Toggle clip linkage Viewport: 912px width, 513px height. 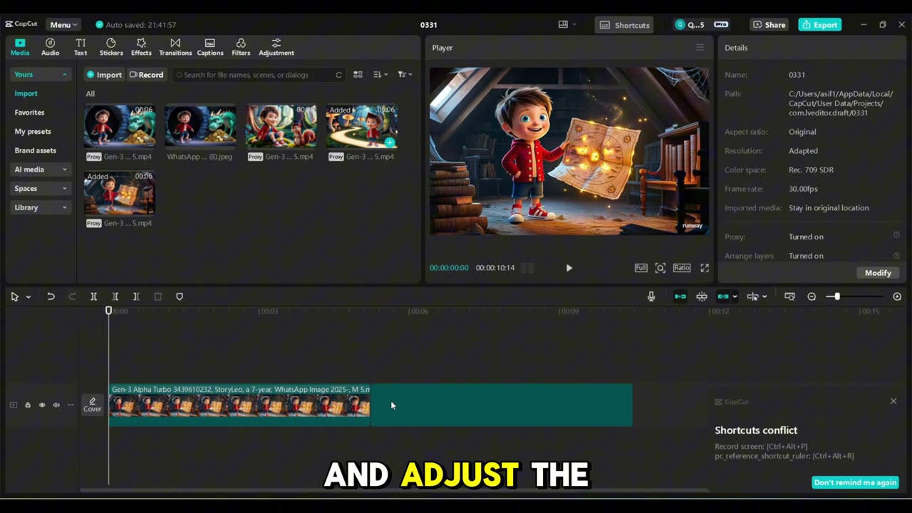tap(723, 296)
